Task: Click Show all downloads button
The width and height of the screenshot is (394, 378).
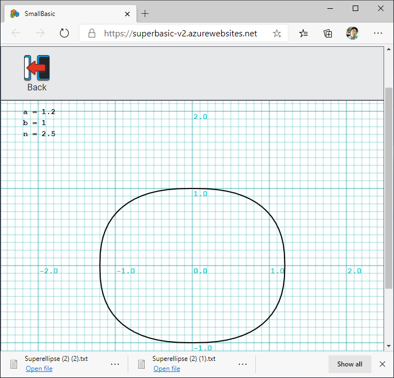Action: click(349, 364)
